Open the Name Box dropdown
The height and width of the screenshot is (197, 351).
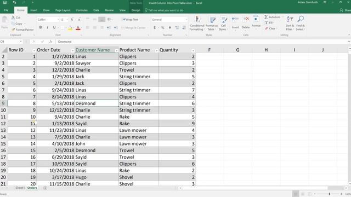point(21,42)
